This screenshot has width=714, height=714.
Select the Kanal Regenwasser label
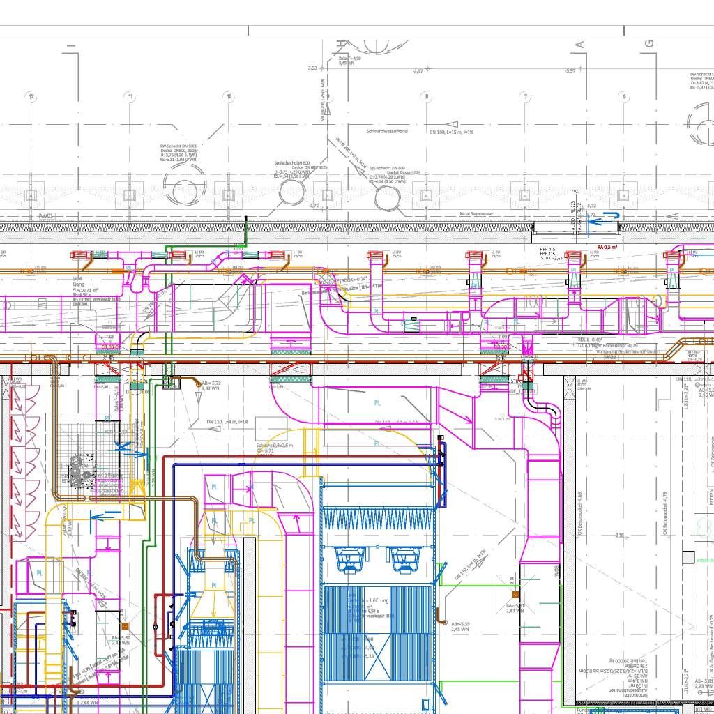(476, 213)
